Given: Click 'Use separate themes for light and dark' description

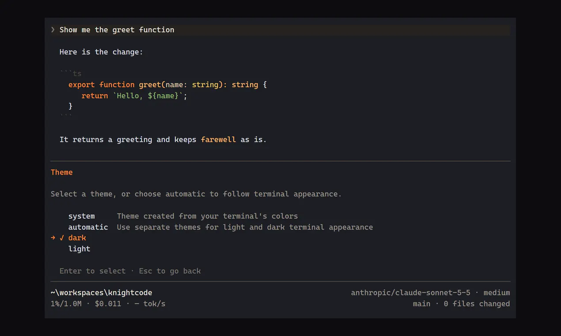Looking at the screenshot, I should pos(245,227).
